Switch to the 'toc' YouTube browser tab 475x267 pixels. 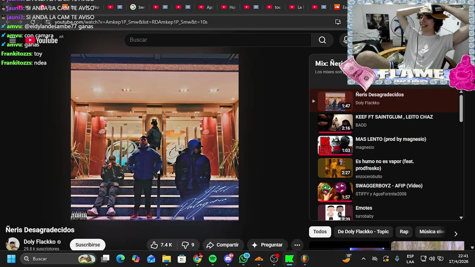pyautogui.click(x=273, y=7)
